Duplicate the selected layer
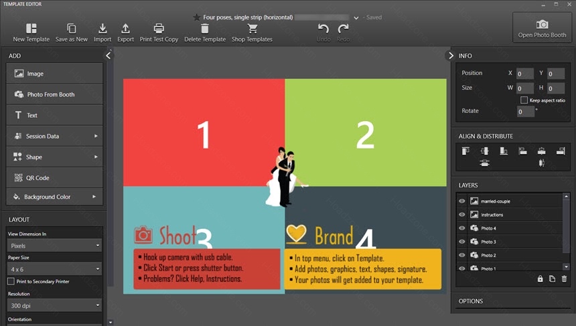The image size is (576, 326). click(552, 279)
